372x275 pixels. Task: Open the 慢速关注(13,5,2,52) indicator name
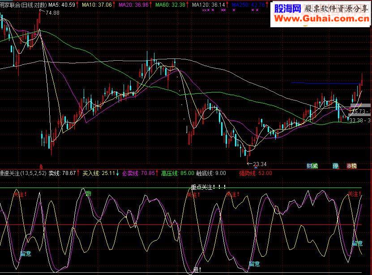pyautogui.click(x=23, y=173)
